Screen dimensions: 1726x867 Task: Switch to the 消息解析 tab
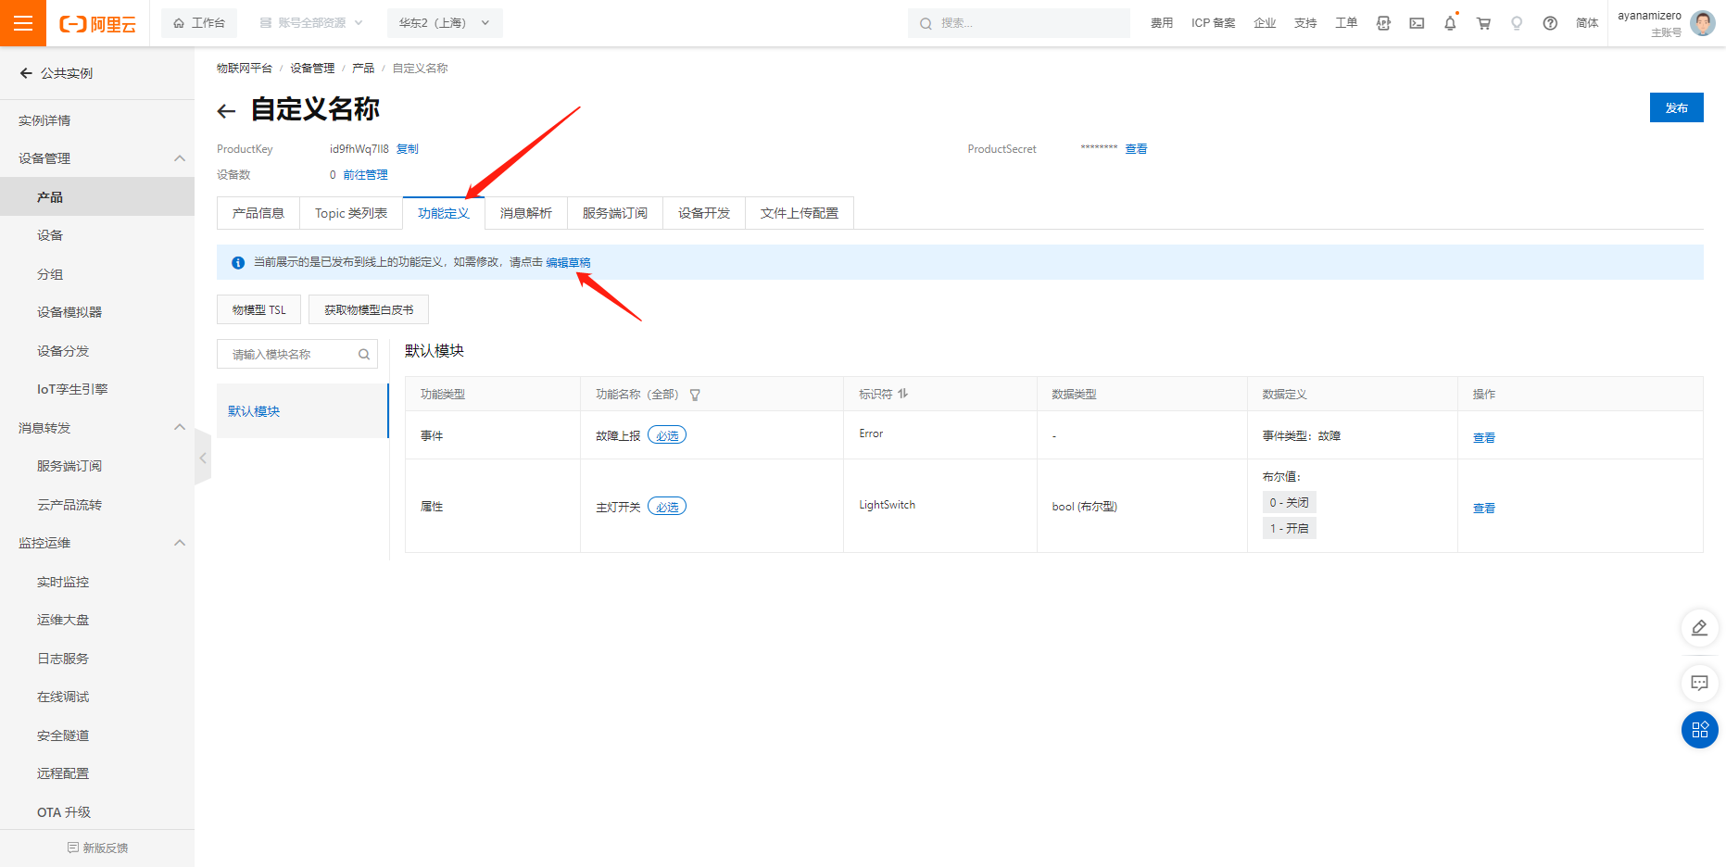(525, 213)
